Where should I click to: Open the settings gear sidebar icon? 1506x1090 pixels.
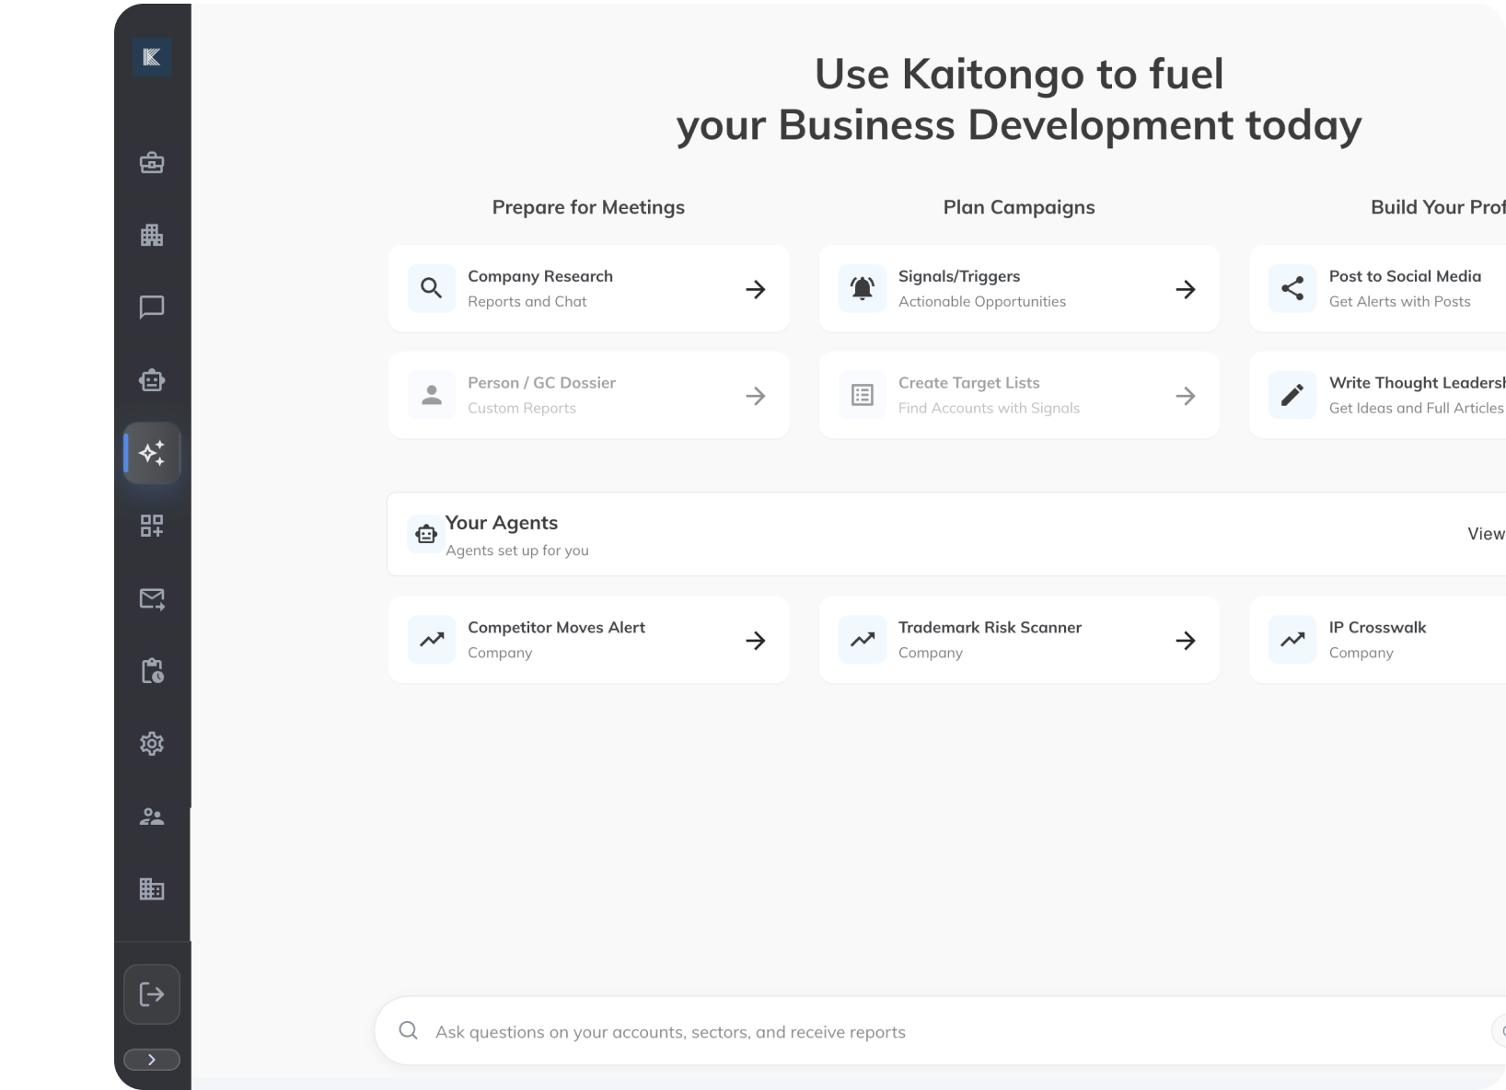point(152,744)
